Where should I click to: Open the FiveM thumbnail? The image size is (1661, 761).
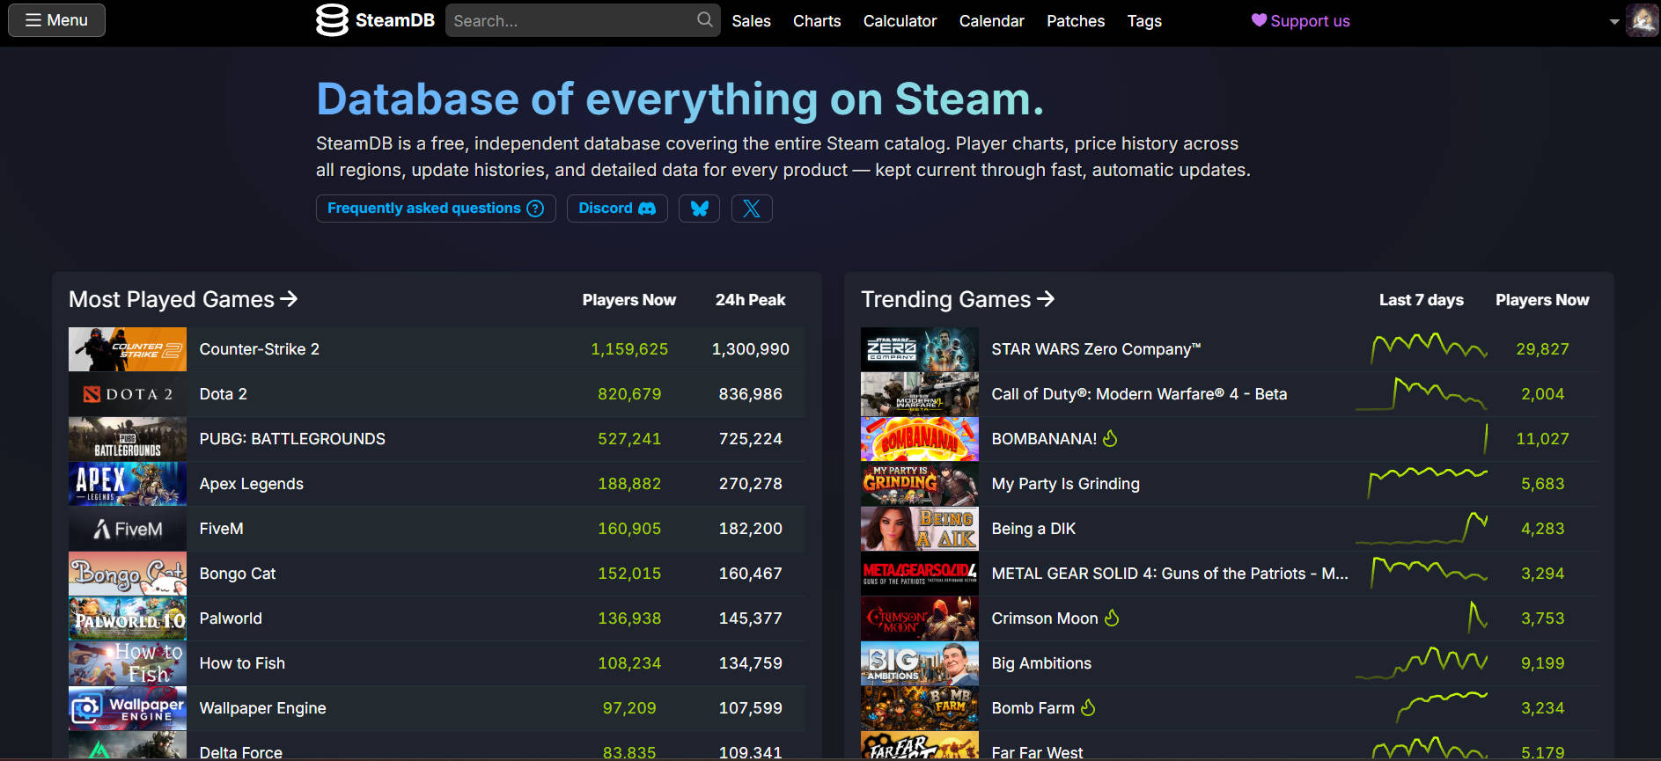point(128,529)
